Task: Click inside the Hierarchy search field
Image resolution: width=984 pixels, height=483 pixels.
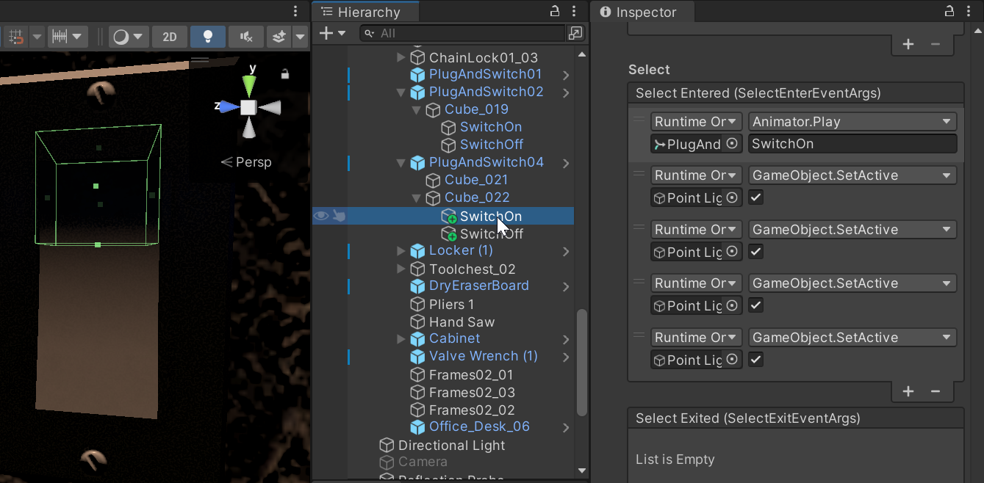Action: coord(463,33)
